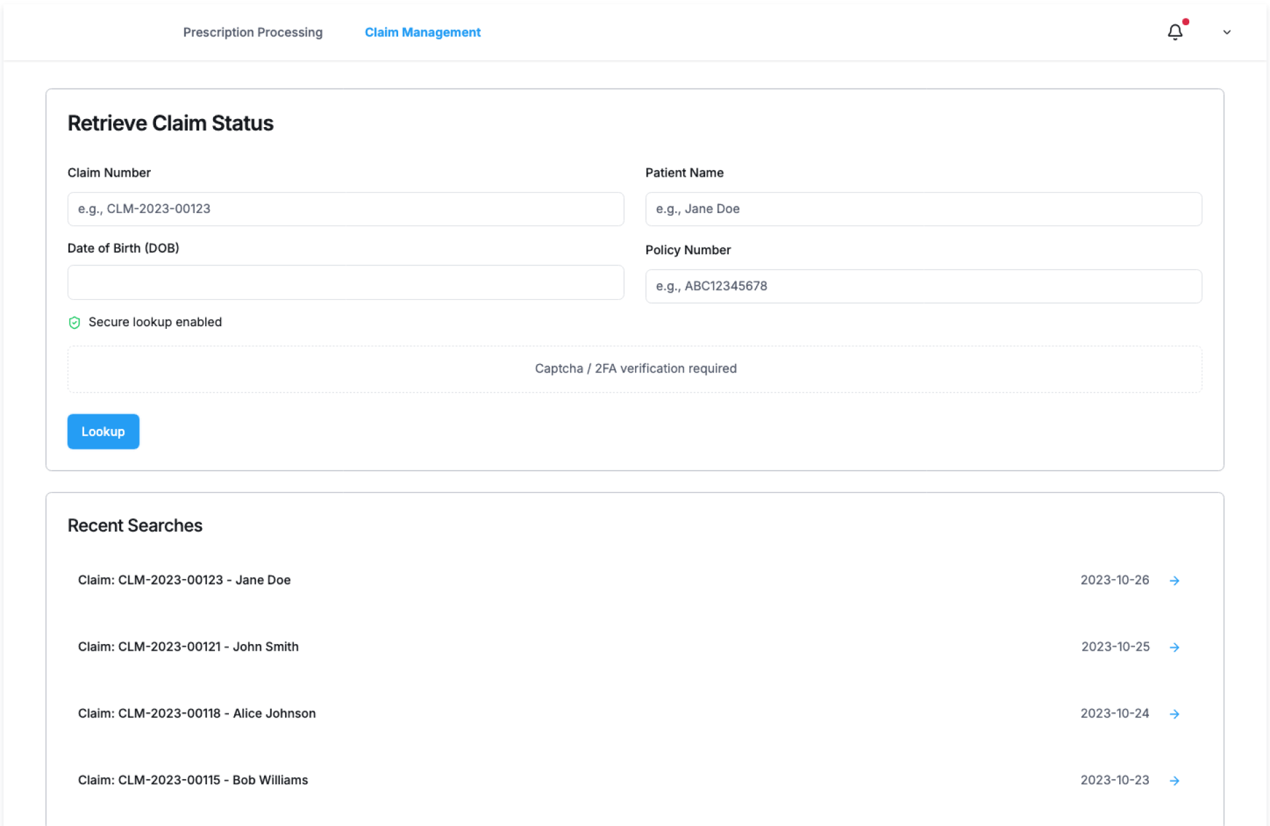Open recent search CLM-2023-00123 Jane Doe
The width and height of the screenshot is (1270, 826).
[185, 580]
